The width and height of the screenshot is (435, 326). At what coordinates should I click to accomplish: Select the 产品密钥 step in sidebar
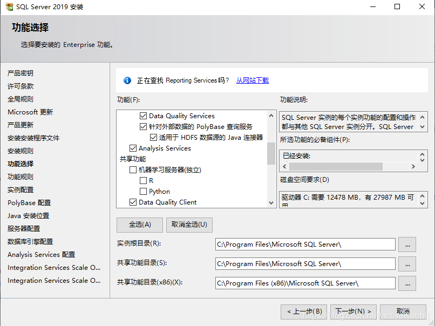coord(21,73)
